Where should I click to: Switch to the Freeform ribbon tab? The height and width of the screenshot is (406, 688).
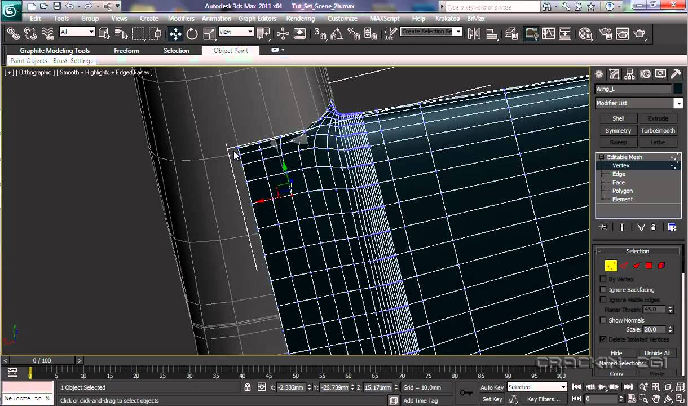[126, 50]
